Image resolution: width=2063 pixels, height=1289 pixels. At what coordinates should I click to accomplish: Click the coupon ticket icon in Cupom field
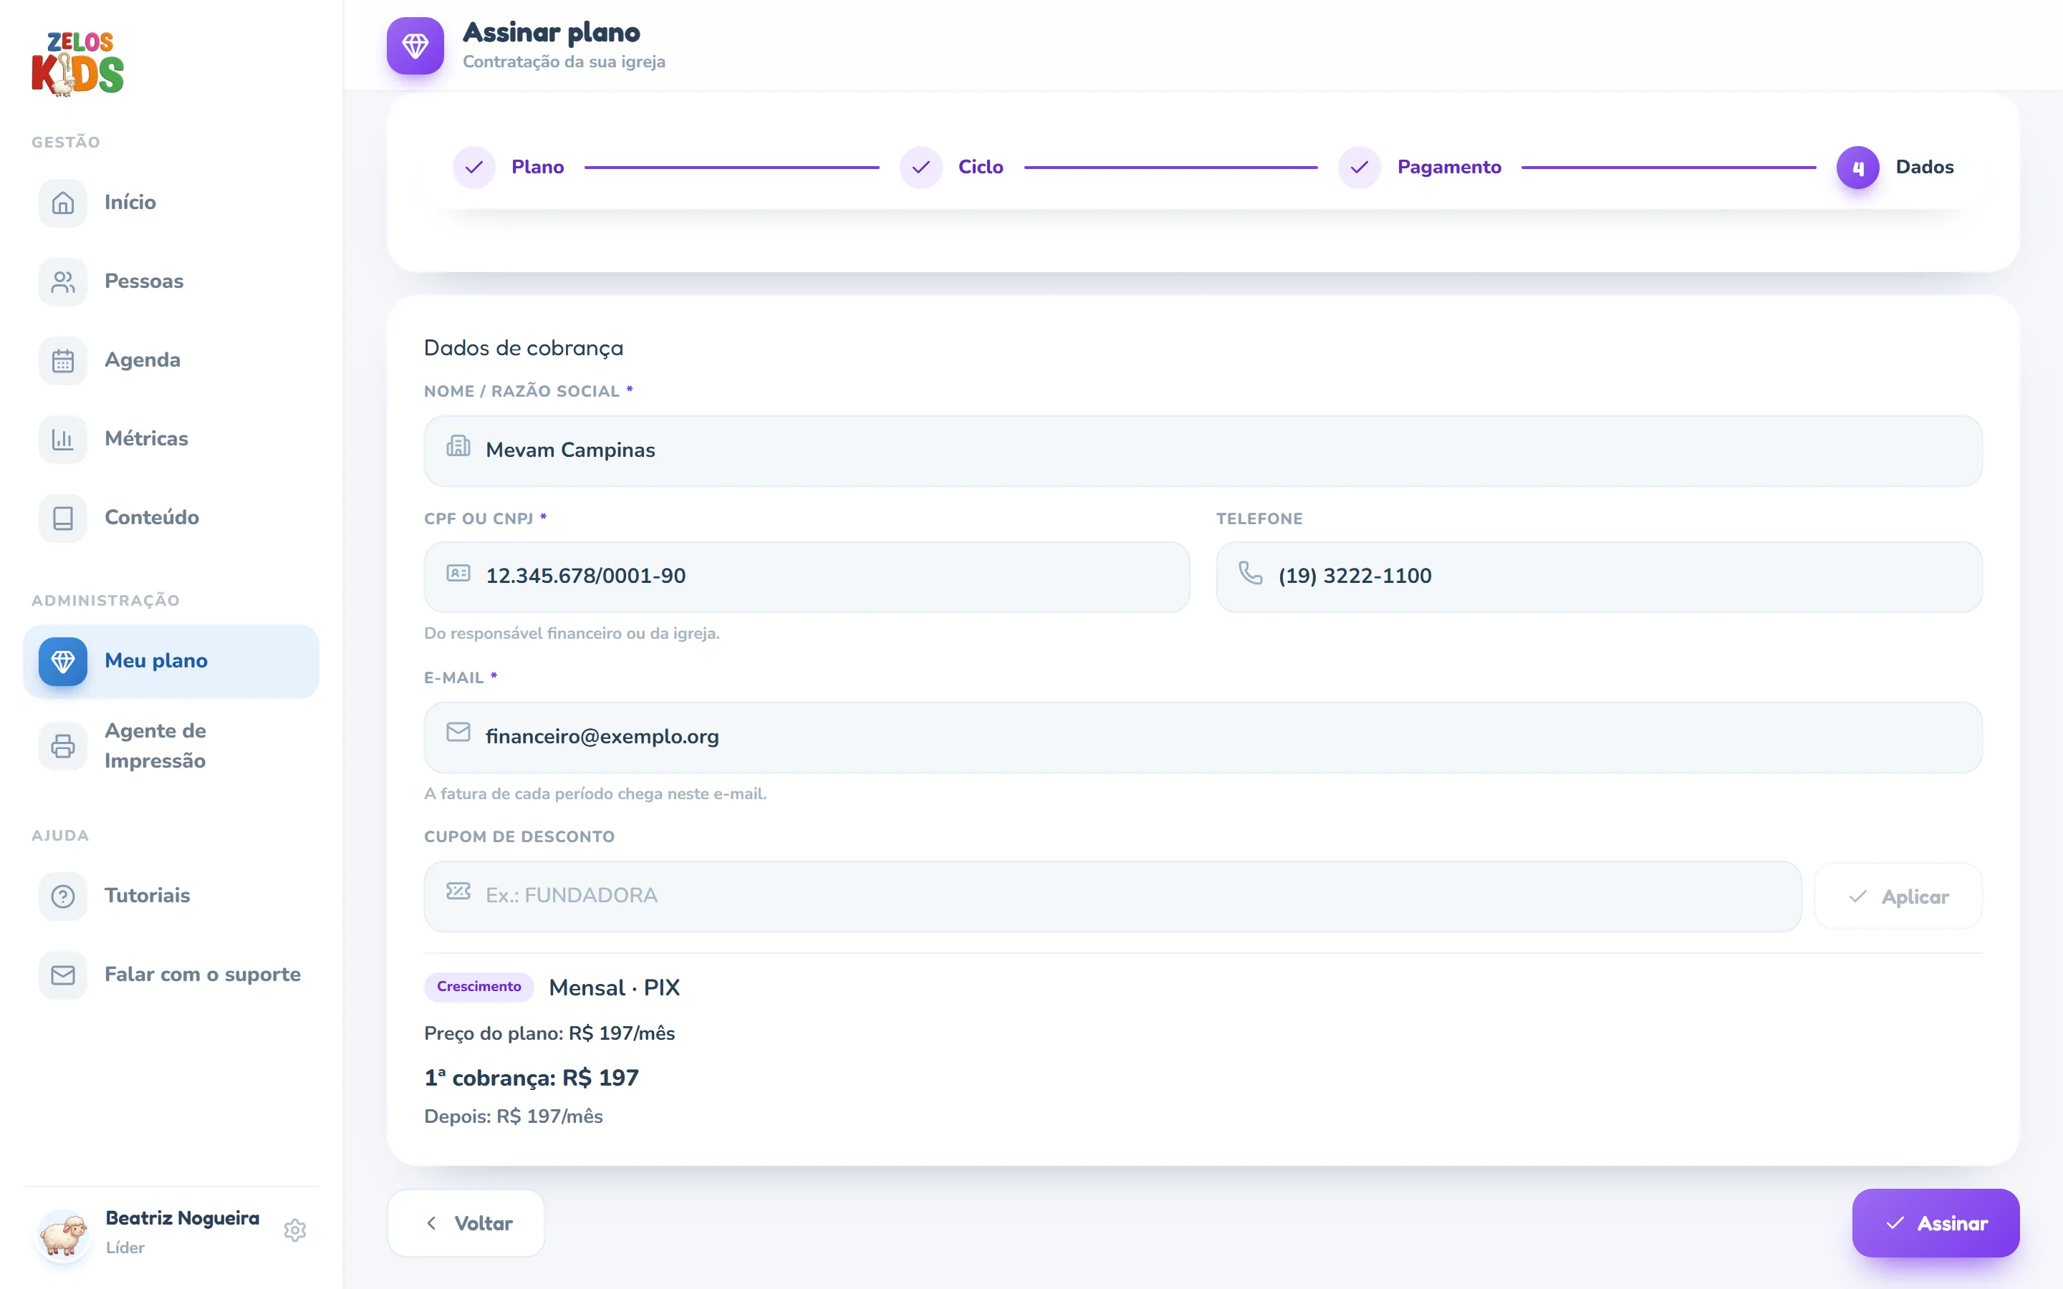[x=458, y=892]
